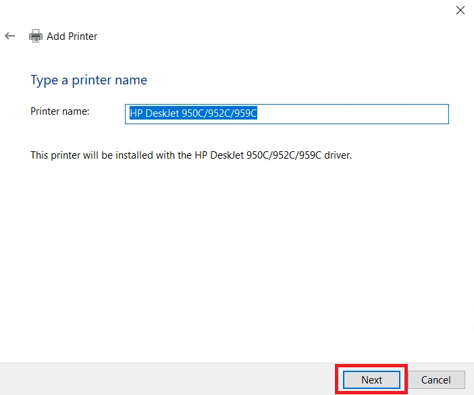The image size is (474, 395).
Task: Click the driver installation message text
Action: pos(191,155)
